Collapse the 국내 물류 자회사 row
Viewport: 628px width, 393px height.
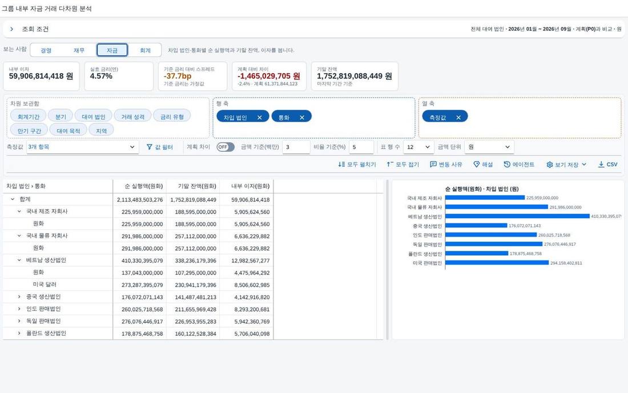[x=19, y=235]
